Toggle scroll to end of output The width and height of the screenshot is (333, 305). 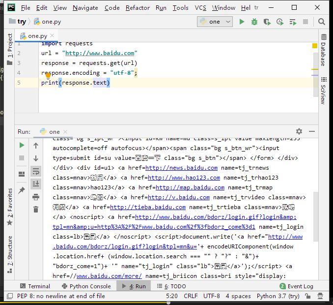[36, 183]
